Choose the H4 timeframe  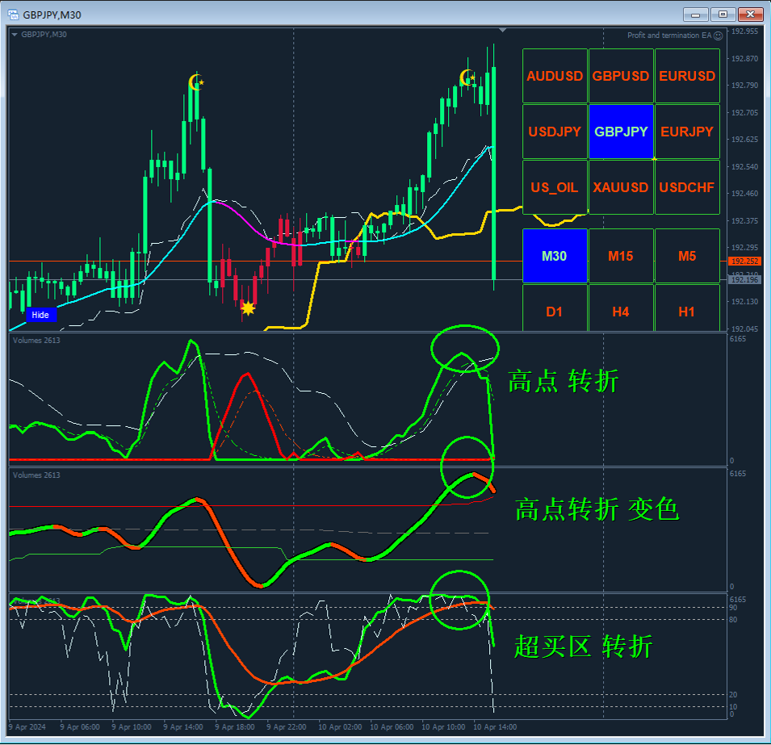[x=621, y=312]
